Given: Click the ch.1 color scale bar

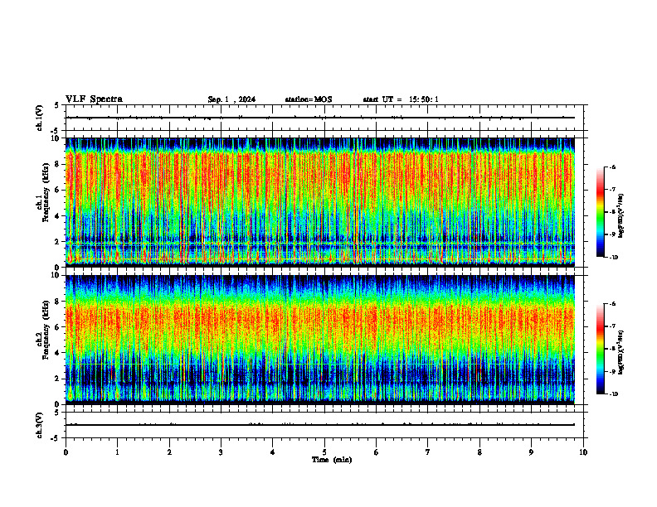Looking at the screenshot, I should point(601,212).
